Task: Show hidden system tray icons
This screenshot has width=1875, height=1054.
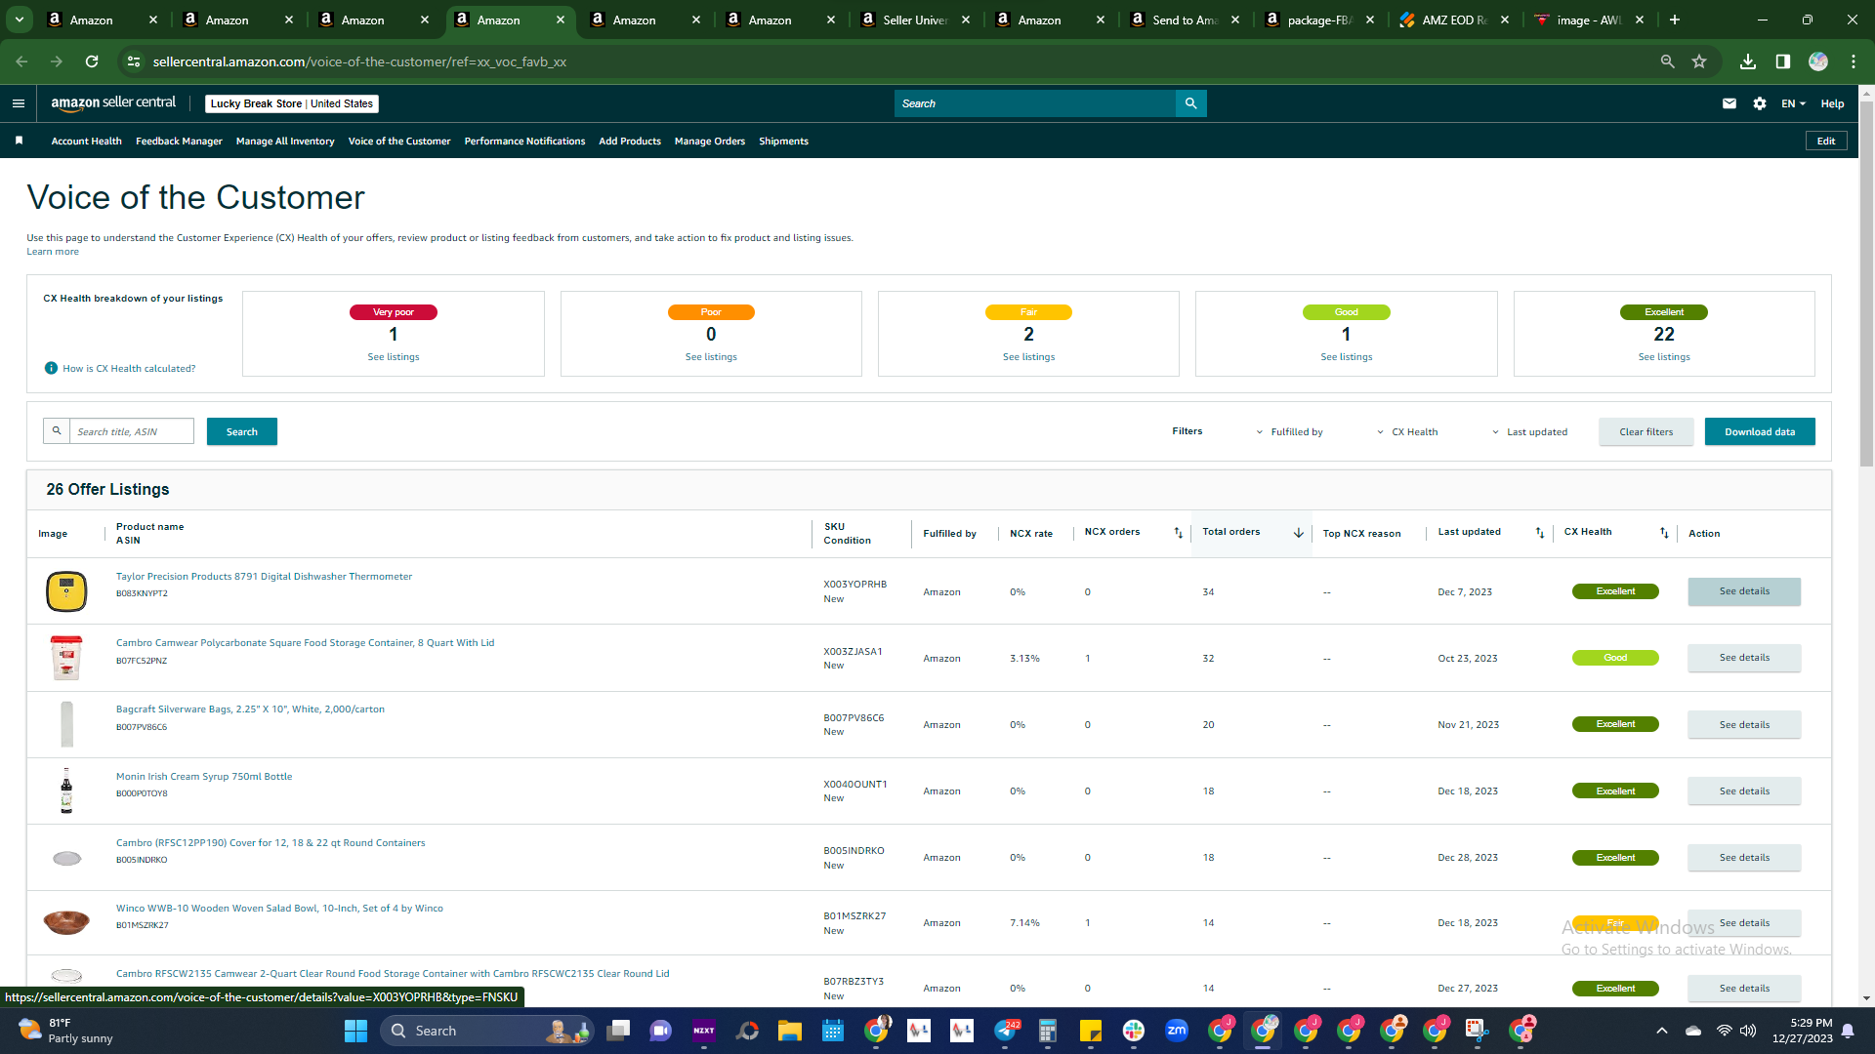Action: pyautogui.click(x=1662, y=1031)
